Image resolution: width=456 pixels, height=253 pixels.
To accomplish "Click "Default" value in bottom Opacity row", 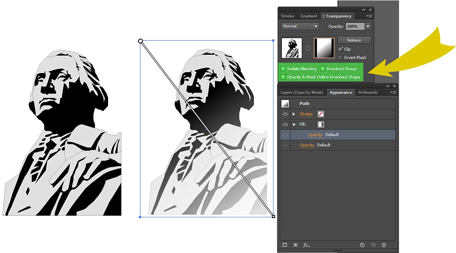I will coord(324,145).
